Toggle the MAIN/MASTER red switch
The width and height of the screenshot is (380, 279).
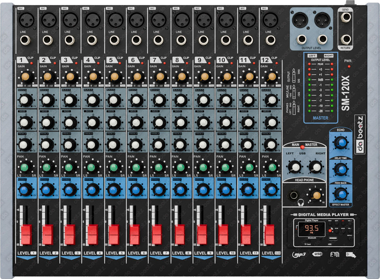tap(302, 147)
